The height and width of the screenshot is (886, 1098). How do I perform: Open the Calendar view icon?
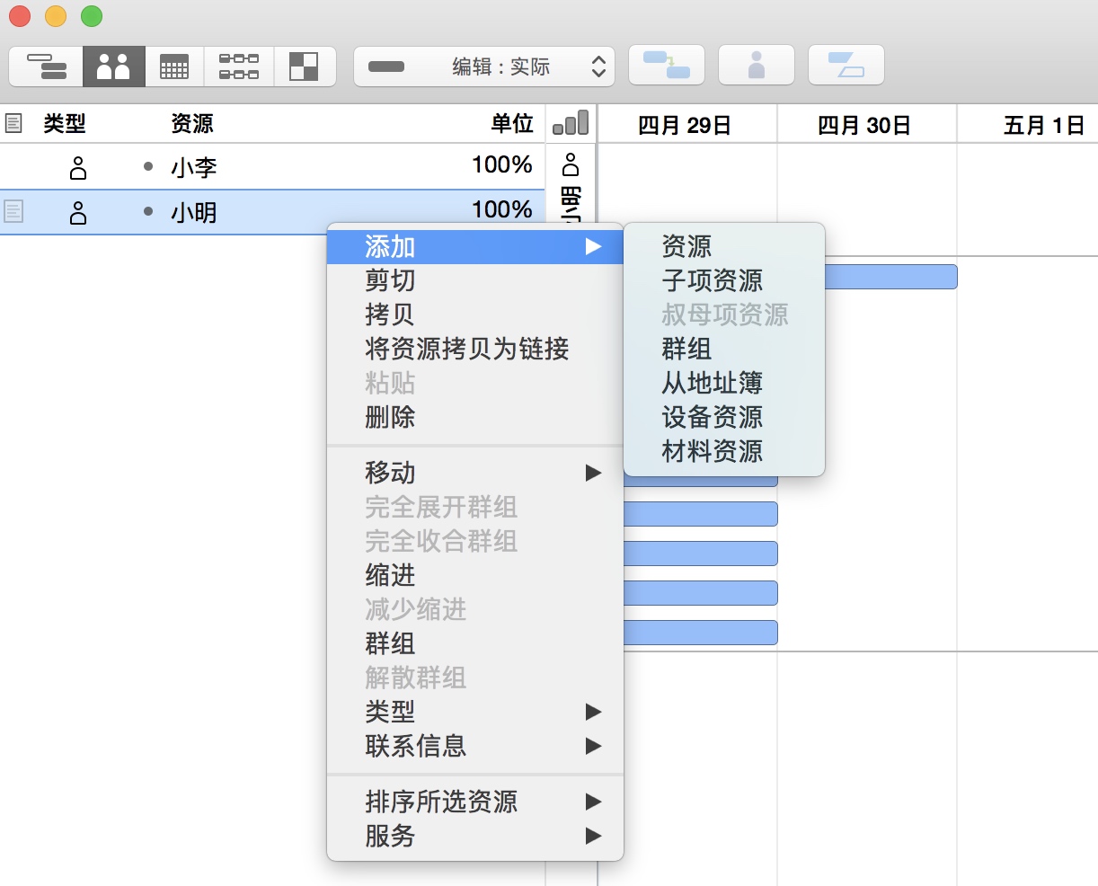click(174, 66)
